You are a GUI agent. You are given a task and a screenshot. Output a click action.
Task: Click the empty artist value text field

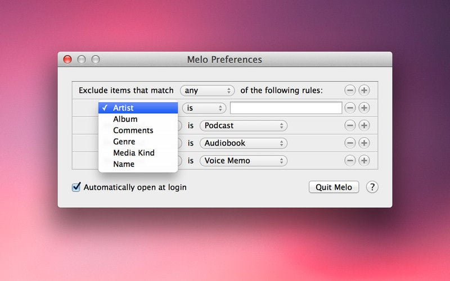(x=286, y=108)
